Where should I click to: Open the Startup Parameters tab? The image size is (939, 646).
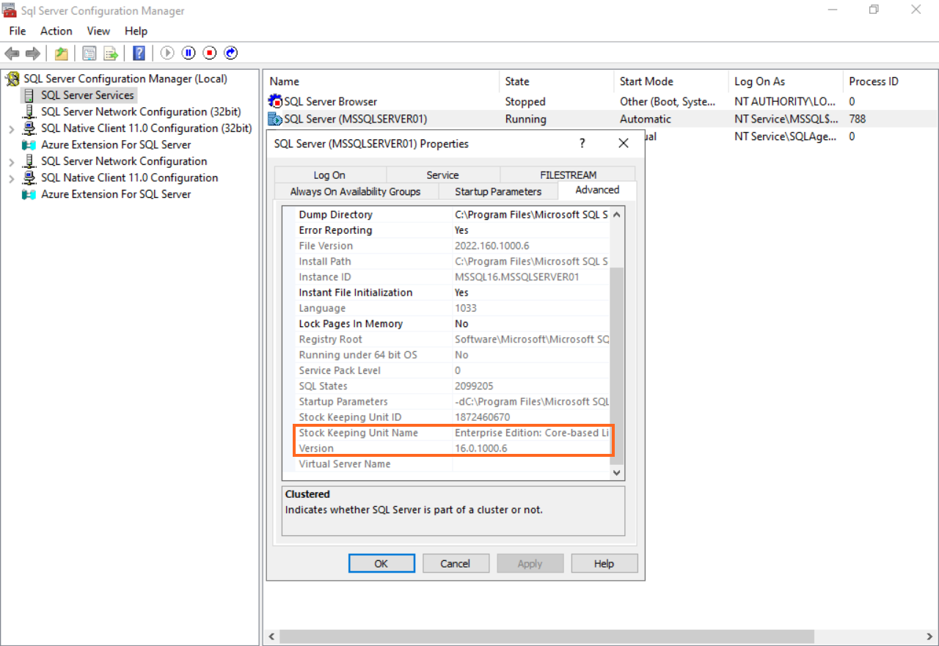(498, 191)
